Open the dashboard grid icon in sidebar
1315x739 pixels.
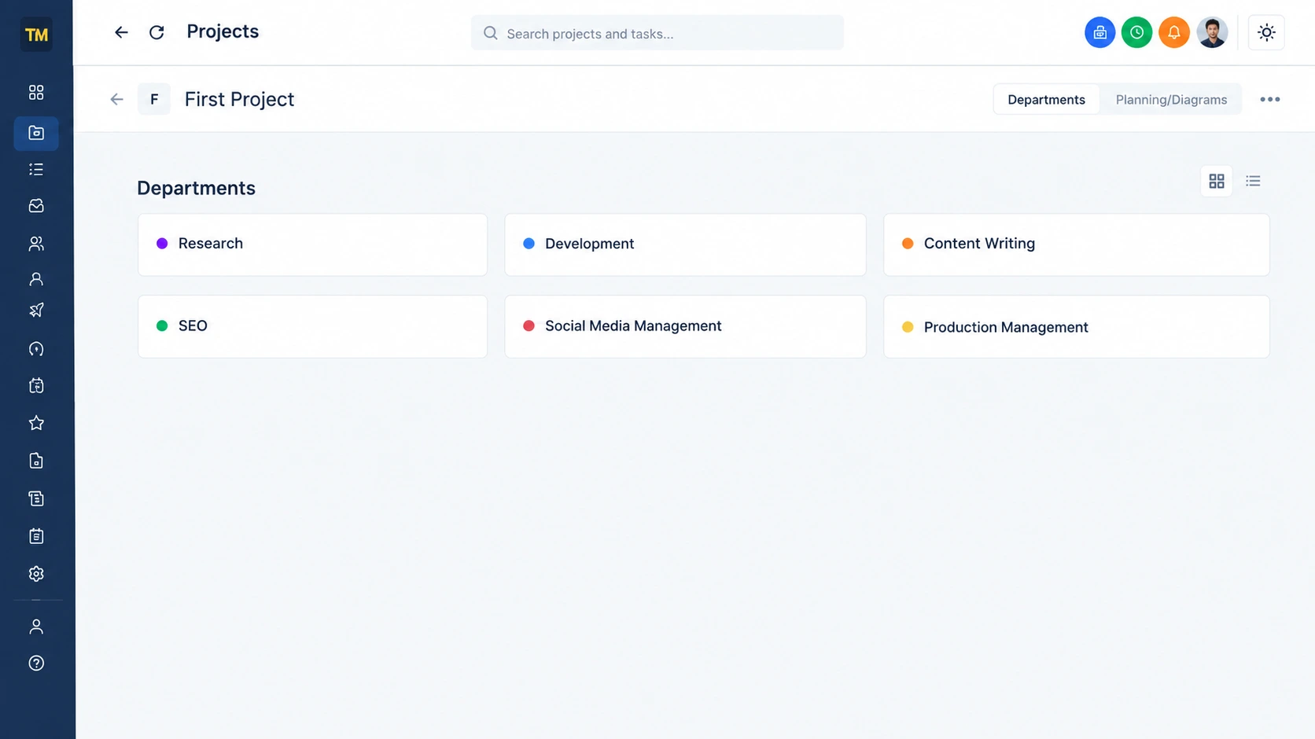[36, 93]
